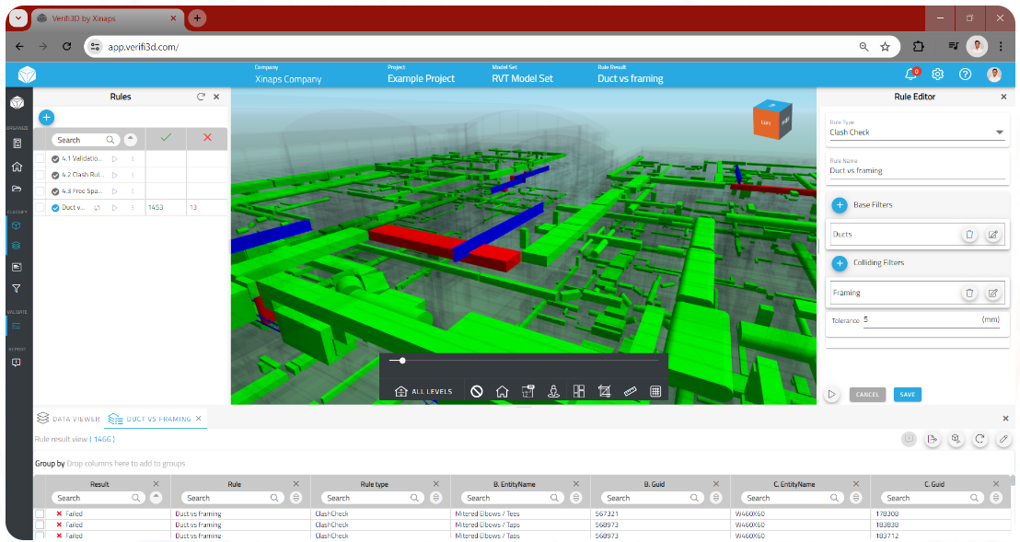
Task: Select first Failed result row checkbox
Action: tap(40, 513)
